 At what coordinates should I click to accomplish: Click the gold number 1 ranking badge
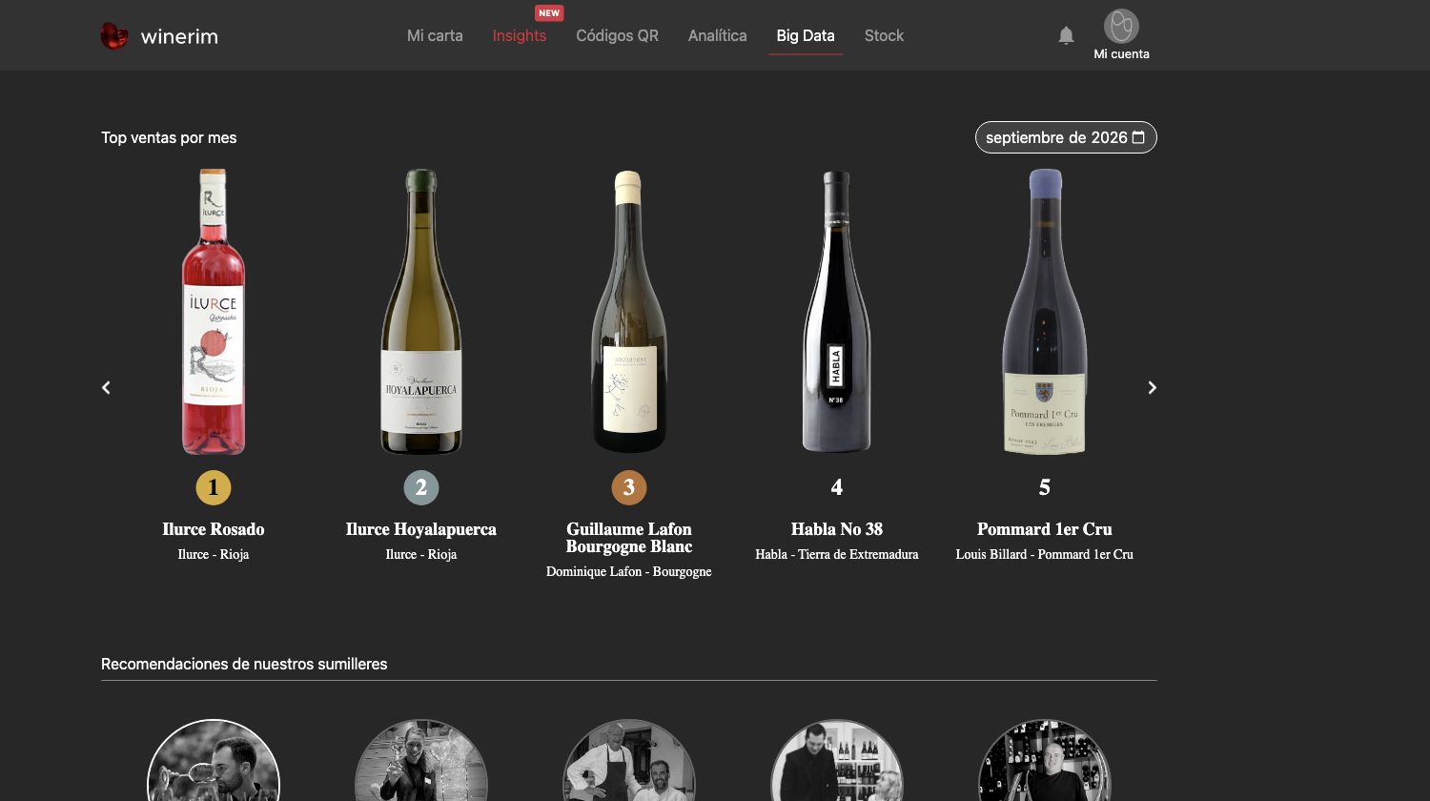214,488
